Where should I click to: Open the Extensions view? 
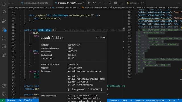tap(4, 55)
